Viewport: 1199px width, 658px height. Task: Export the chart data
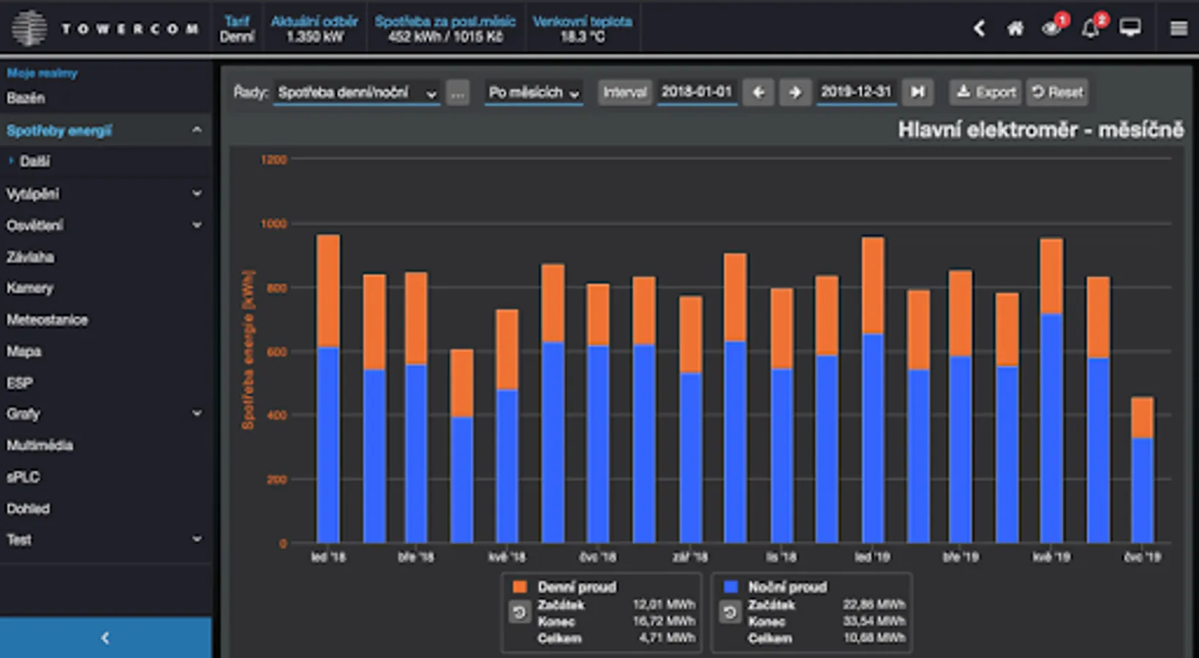coord(986,92)
